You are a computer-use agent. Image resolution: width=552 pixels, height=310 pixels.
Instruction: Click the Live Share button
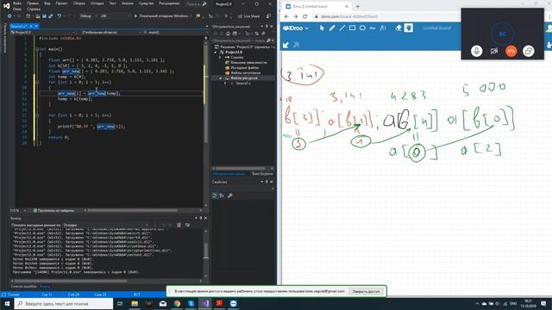click(x=249, y=16)
